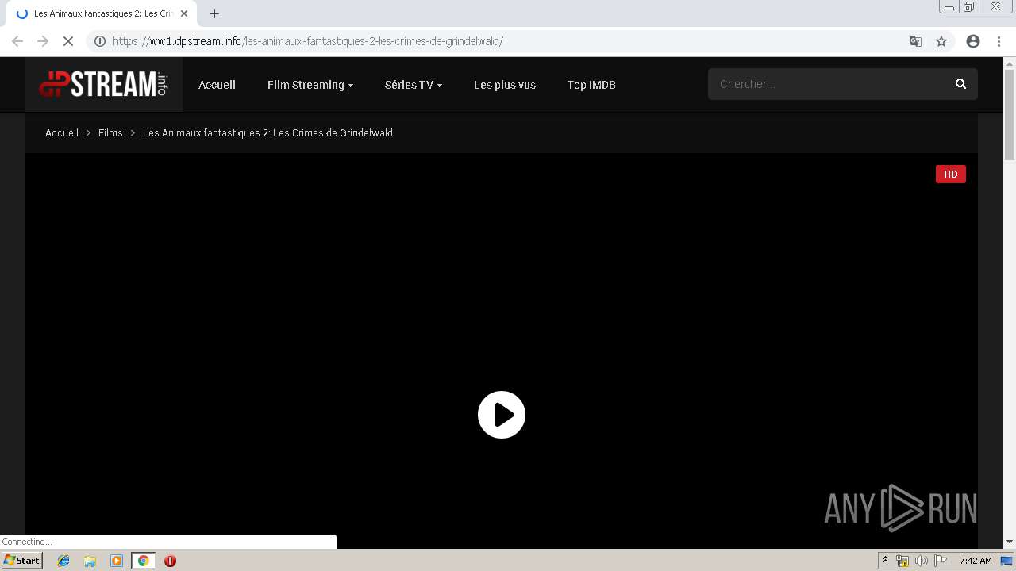Launch Internet Explorer from taskbar
The width and height of the screenshot is (1016, 571).
click(63, 561)
